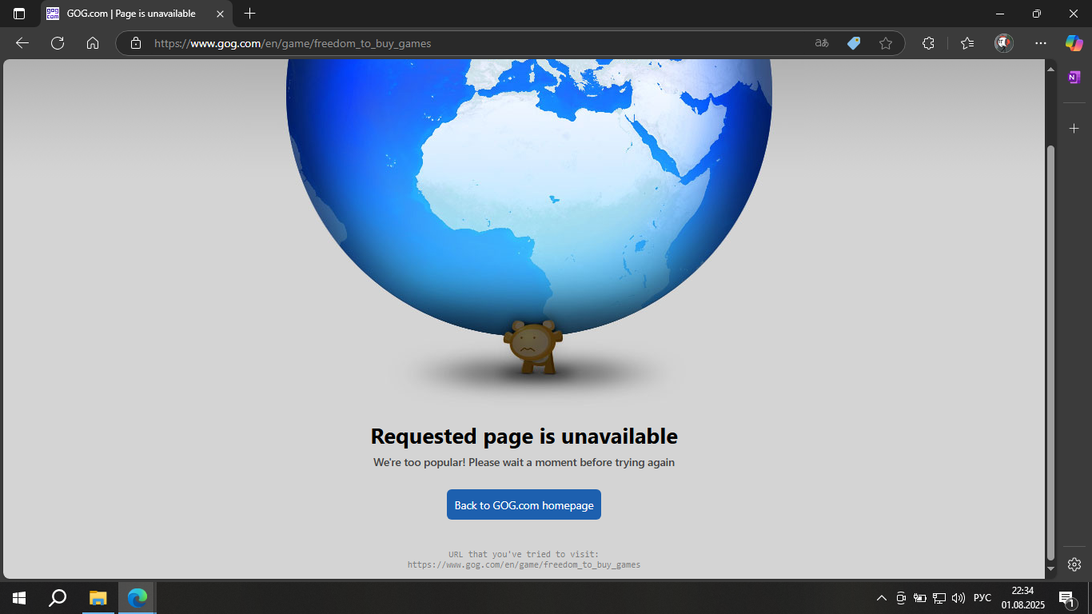Click the Meet Now tray icon
The height and width of the screenshot is (614, 1092).
point(901,597)
